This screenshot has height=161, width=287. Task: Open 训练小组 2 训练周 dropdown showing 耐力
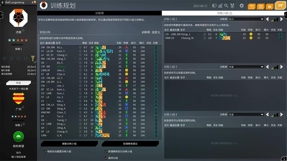(x=246, y=19)
